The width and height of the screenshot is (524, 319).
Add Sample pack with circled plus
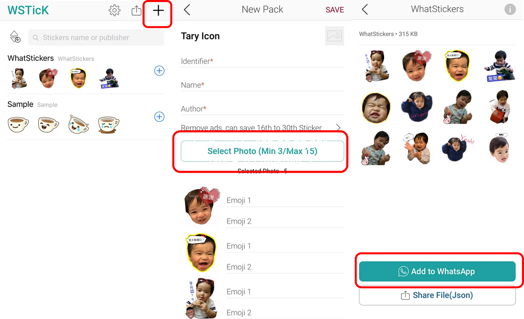click(x=159, y=116)
